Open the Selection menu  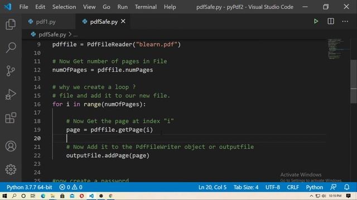point(64,7)
